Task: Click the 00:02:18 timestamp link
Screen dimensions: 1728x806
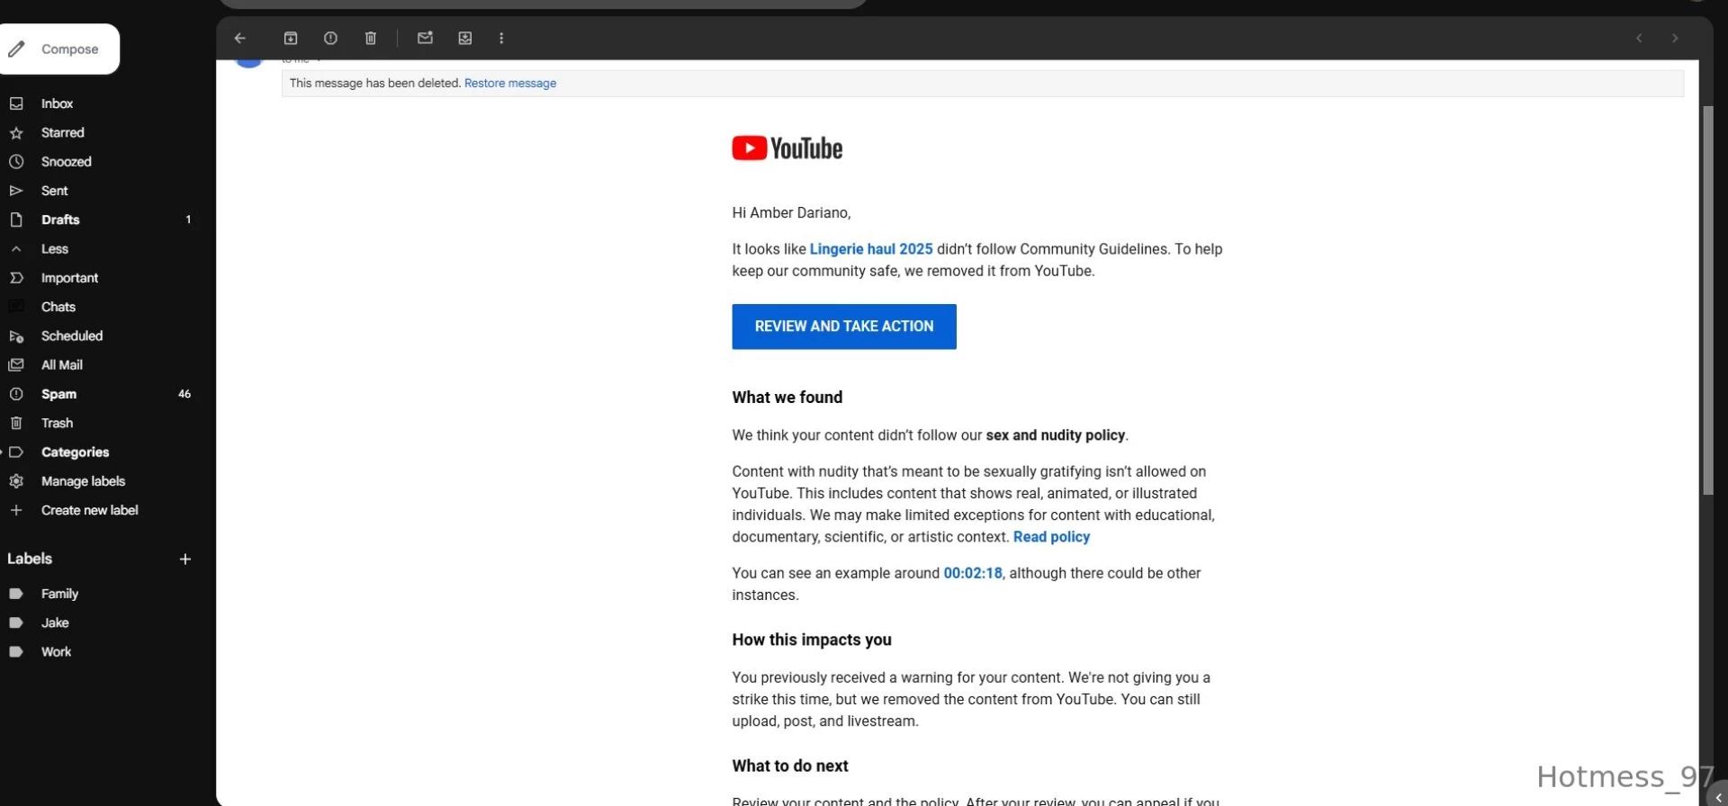Action: (x=972, y=573)
